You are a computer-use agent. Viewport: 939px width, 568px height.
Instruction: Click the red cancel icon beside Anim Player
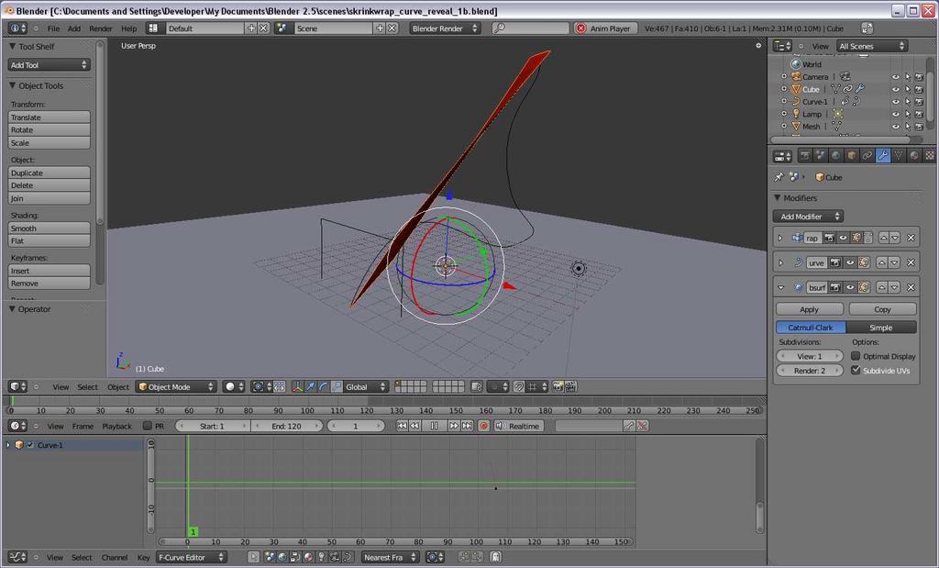point(580,28)
